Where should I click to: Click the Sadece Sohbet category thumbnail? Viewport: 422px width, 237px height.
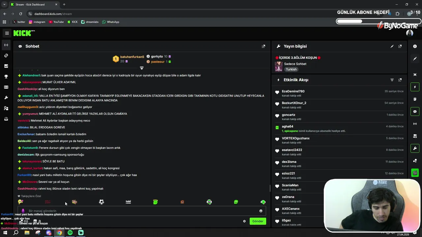279,66
